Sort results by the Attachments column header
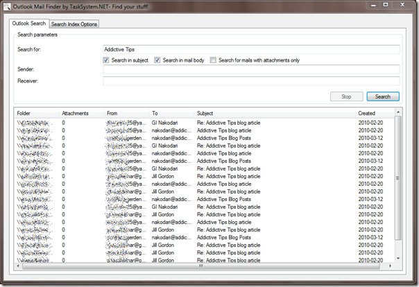The width and height of the screenshot is (419, 287). (81, 113)
